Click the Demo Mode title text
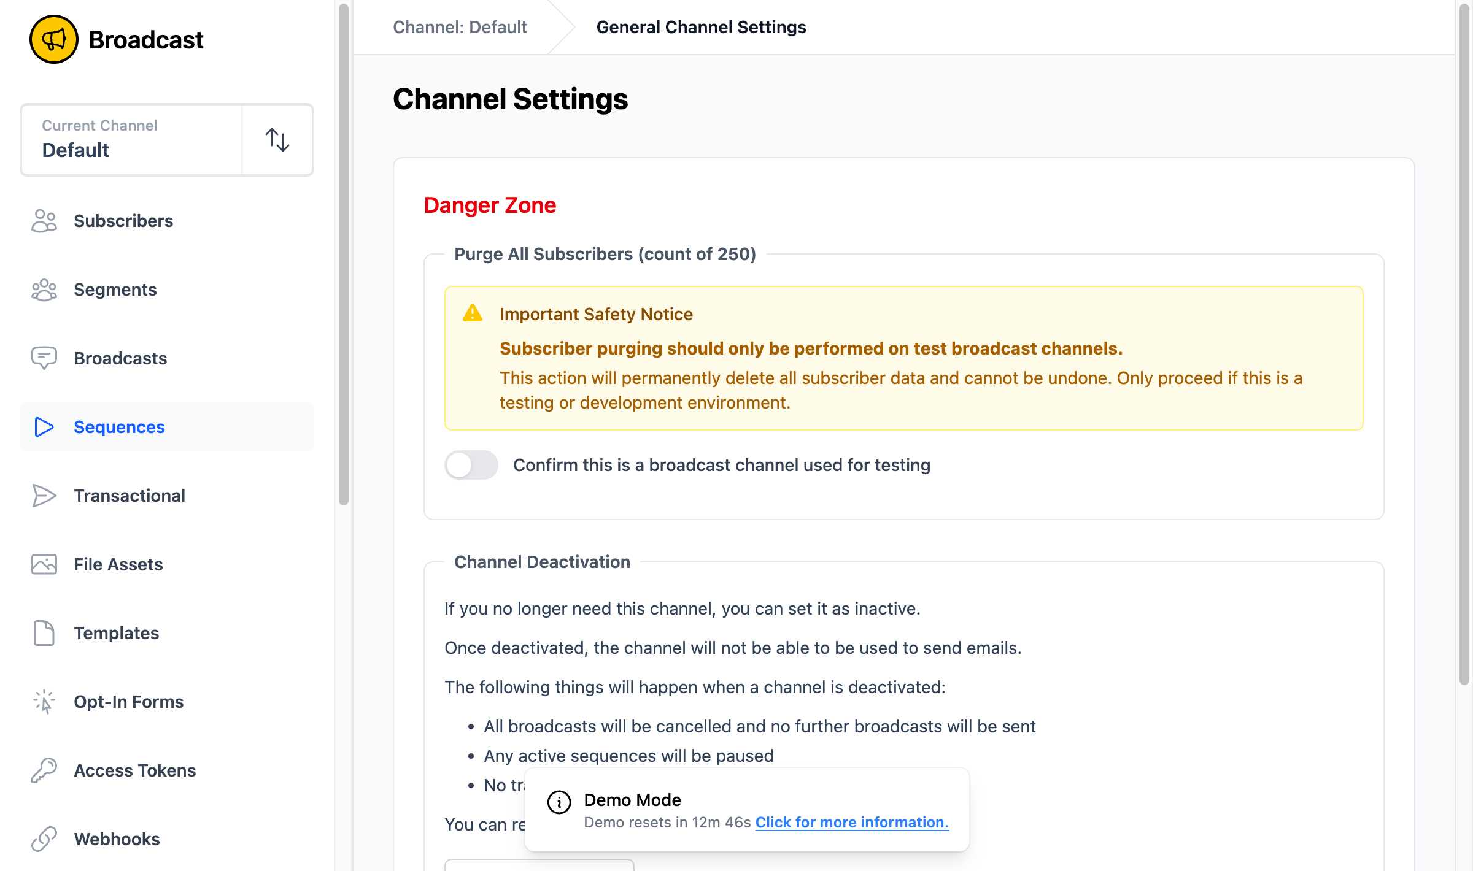Image resolution: width=1473 pixels, height=871 pixels. tap(632, 800)
